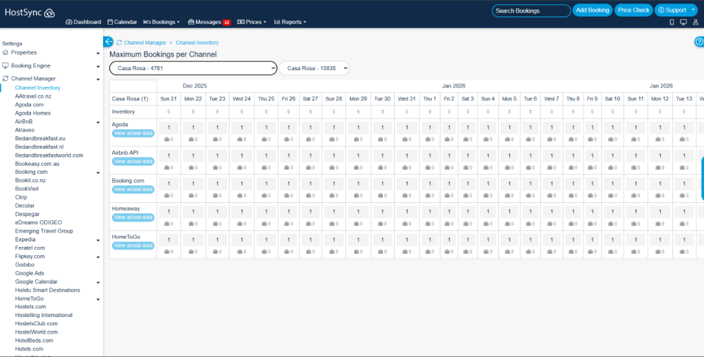Click View actual data under Airbnb API
Image resolution: width=704 pixels, height=357 pixels.
point(133,161)
